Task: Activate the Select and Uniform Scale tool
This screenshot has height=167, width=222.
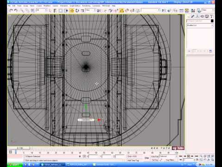Action: (82, 11)
